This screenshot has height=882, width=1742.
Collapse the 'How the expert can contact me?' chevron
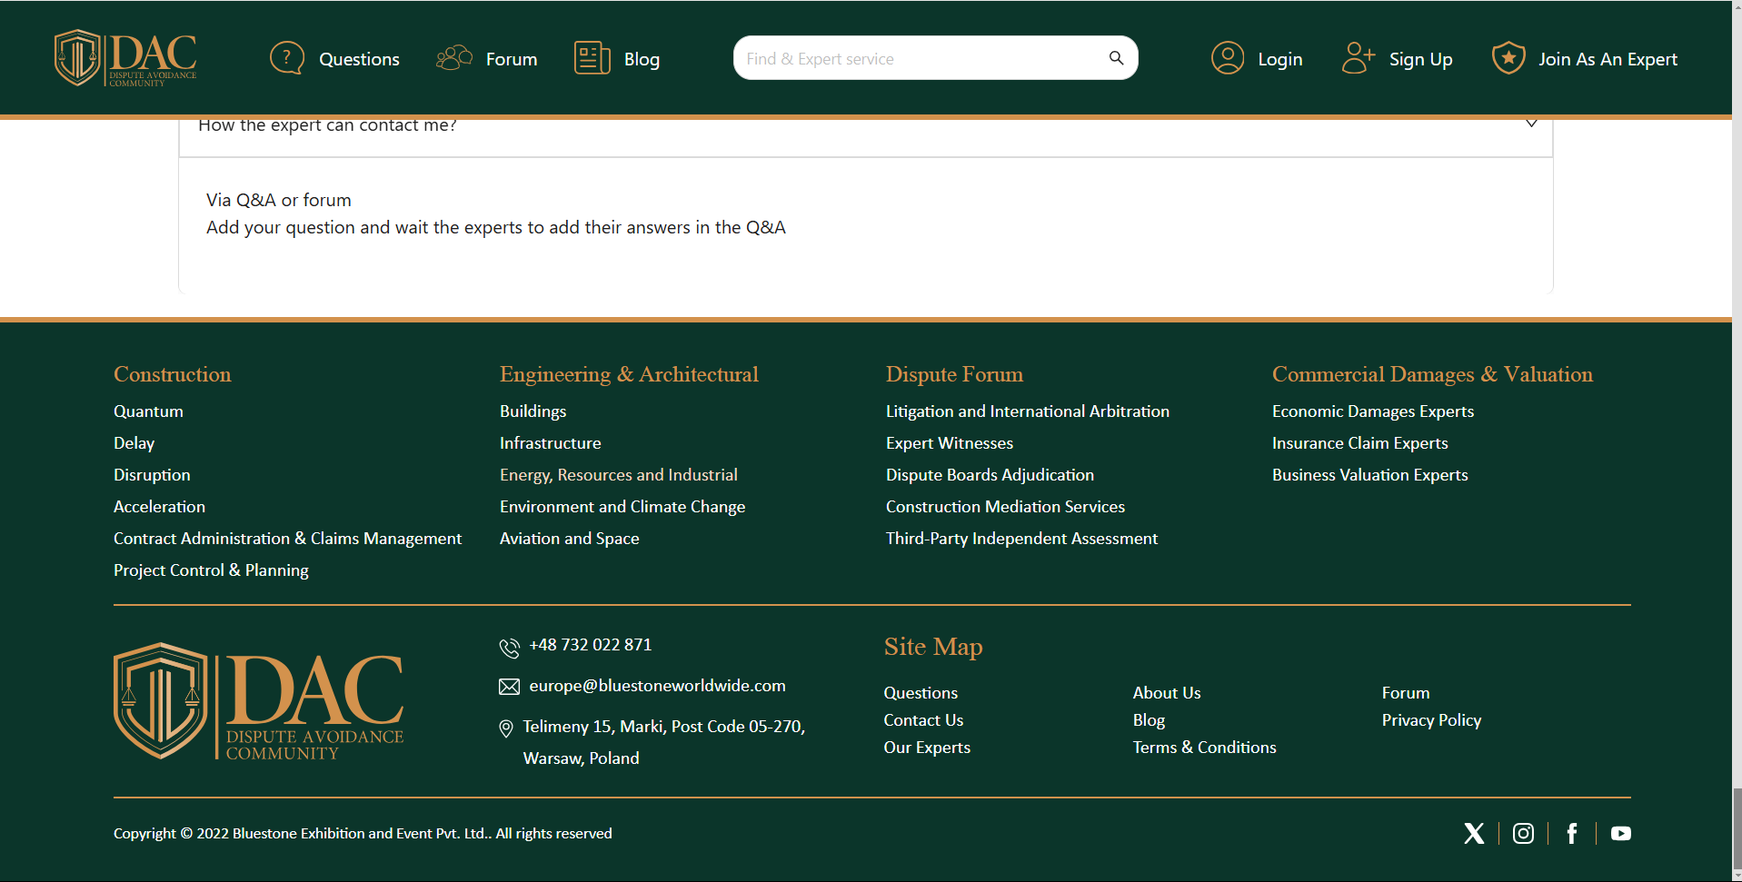[1531, 124]
